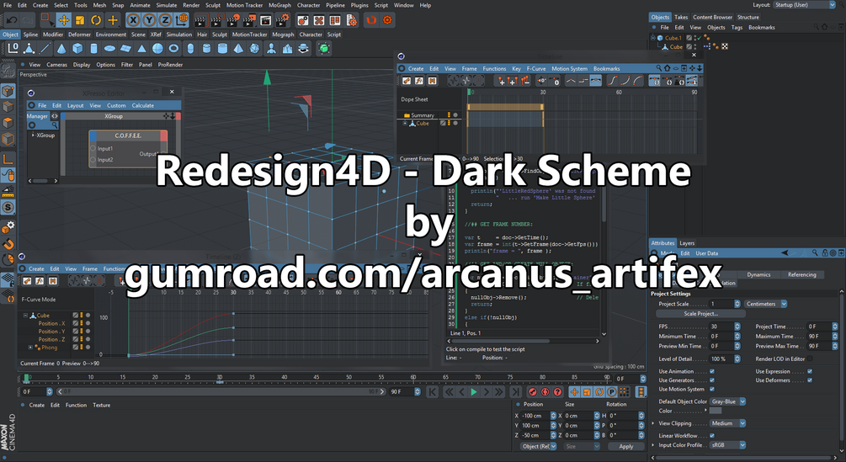Expand the View Clipping disclosure triangle
This screenshot has height=462, width=846.
point(653,423)
